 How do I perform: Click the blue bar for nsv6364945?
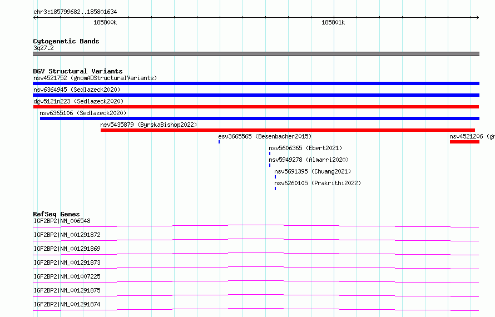(x=256, y=95)
